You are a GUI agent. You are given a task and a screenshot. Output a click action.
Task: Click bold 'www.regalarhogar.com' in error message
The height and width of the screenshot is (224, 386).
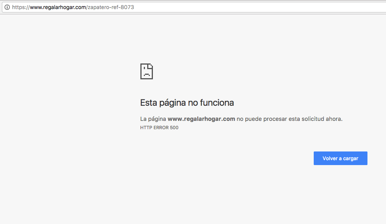point(201,119)
